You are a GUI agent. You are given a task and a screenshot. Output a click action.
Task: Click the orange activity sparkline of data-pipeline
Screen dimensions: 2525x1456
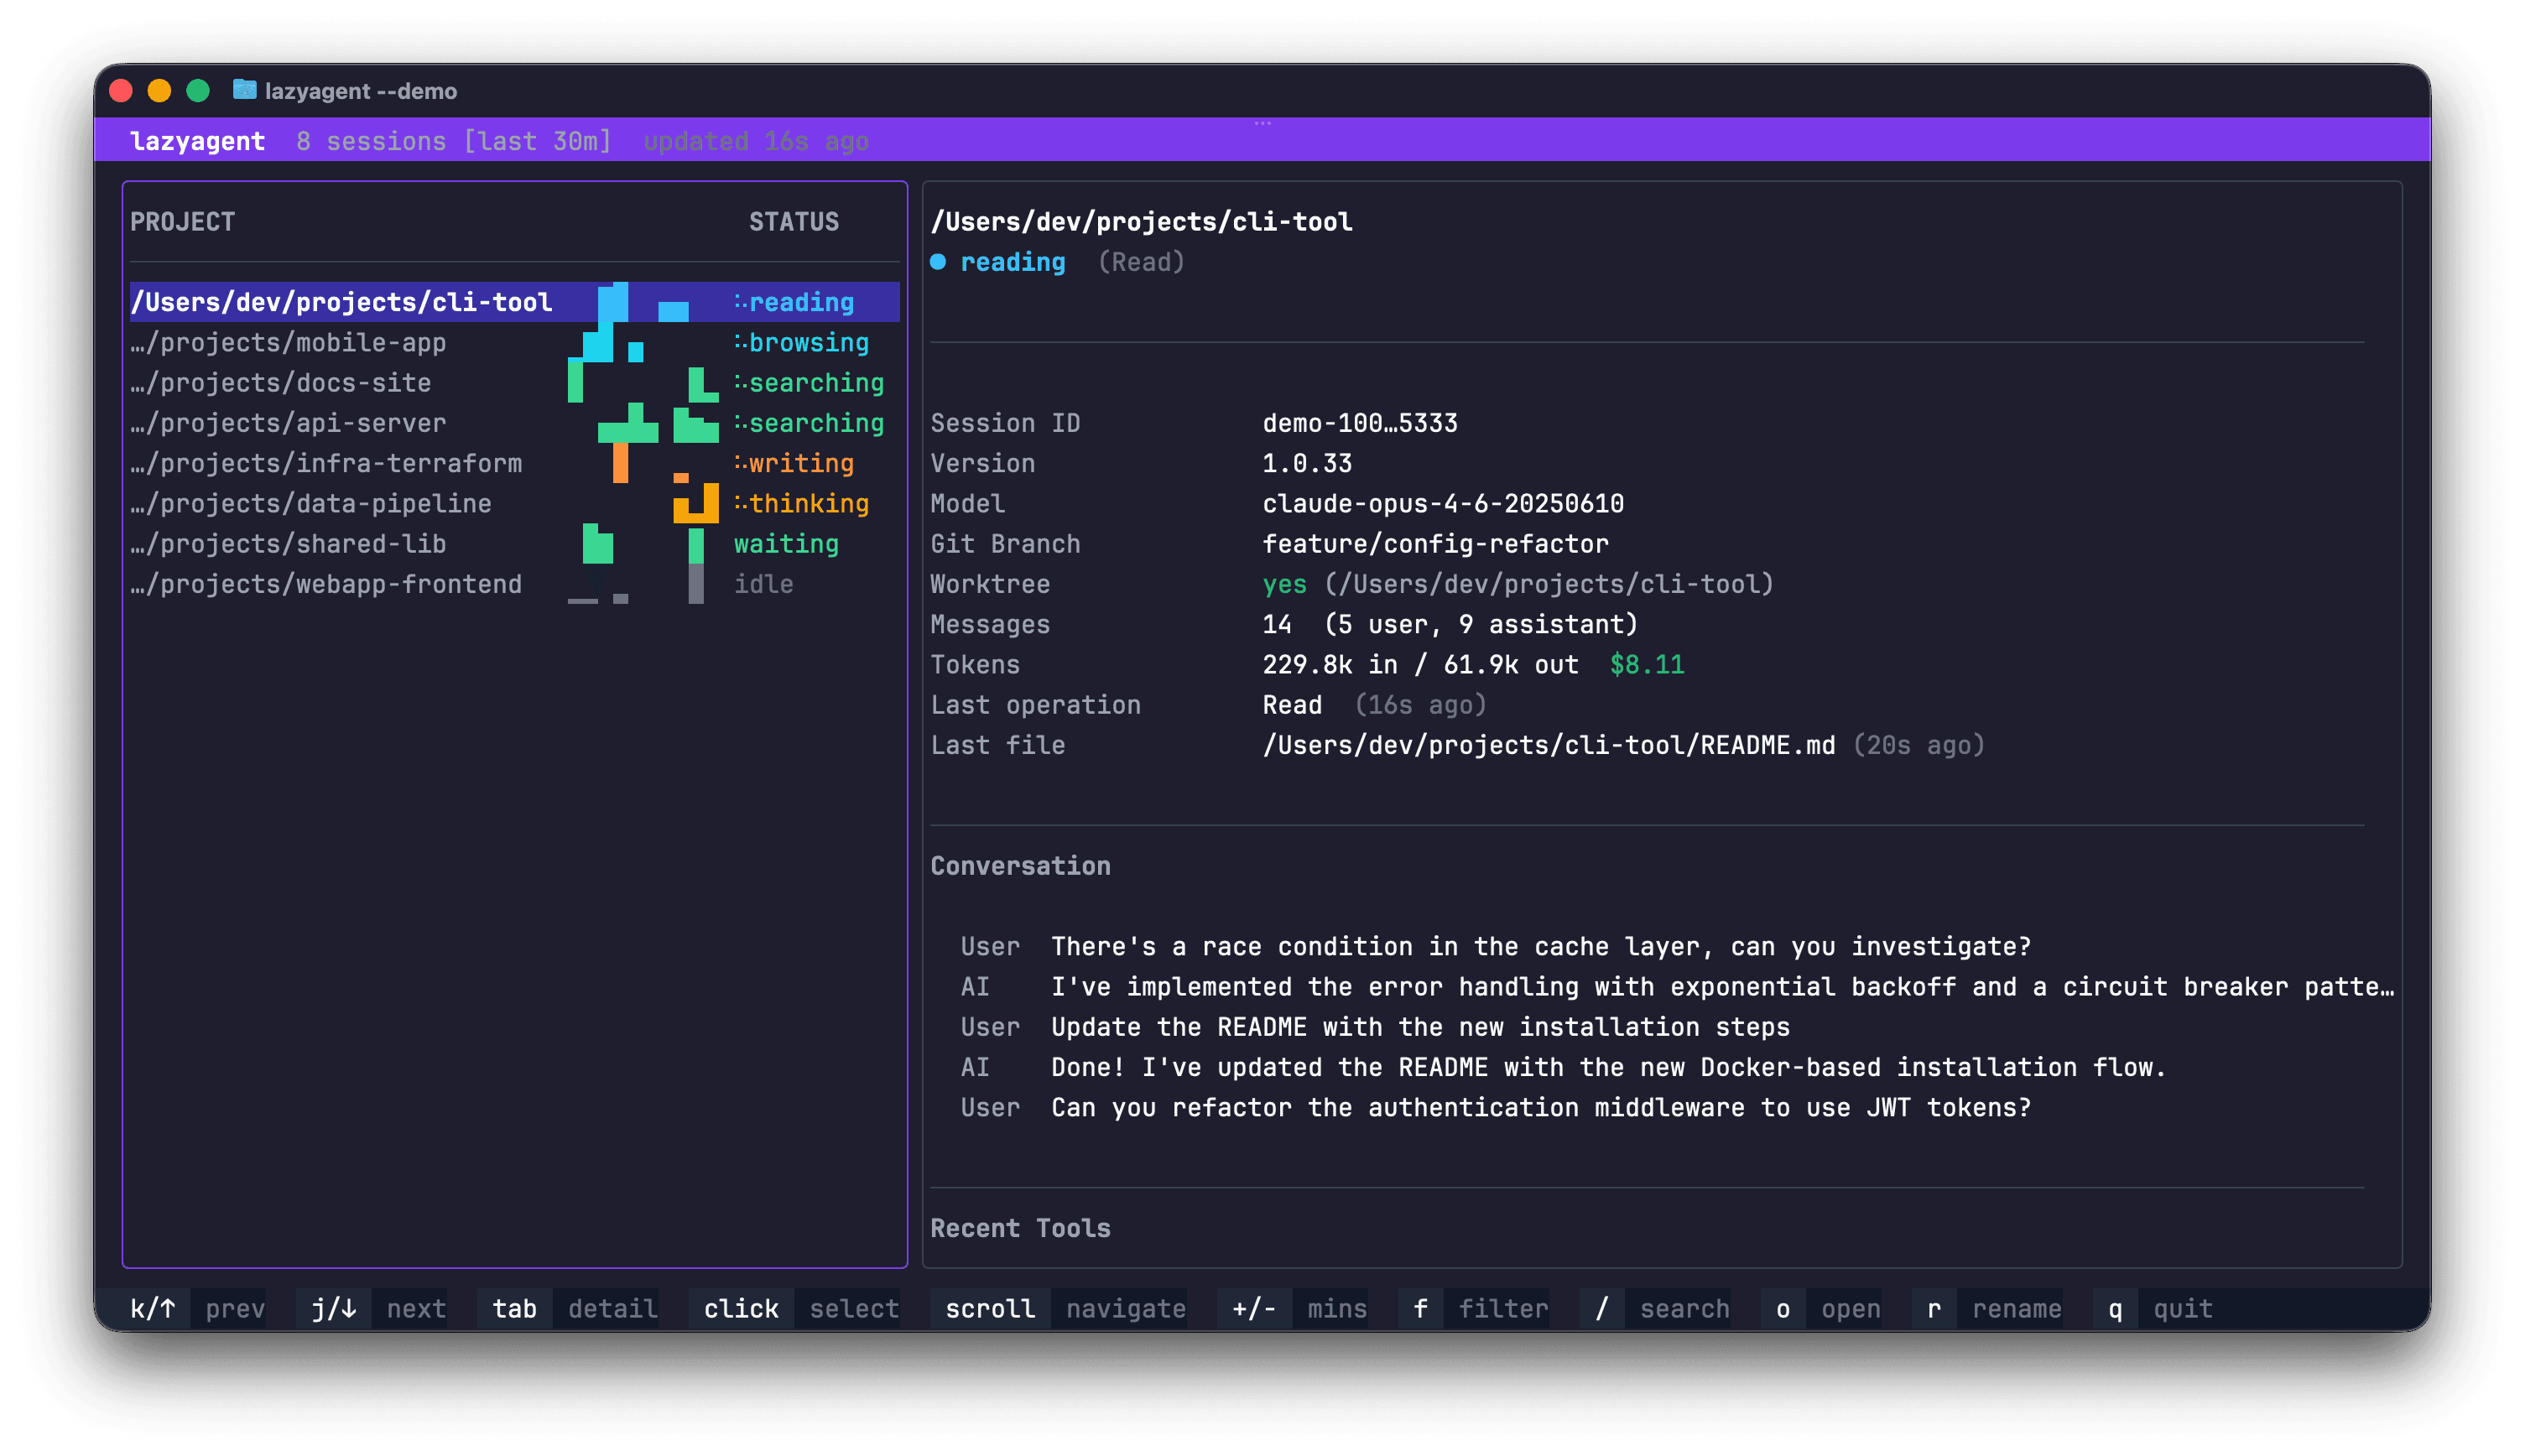695,503
